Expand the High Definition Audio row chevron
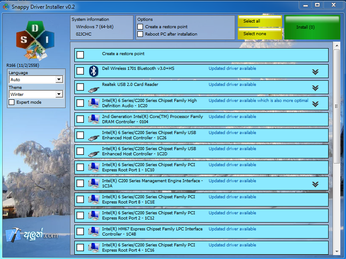Image resolution: width=346 pixels, height=259 pixels. 315,104
